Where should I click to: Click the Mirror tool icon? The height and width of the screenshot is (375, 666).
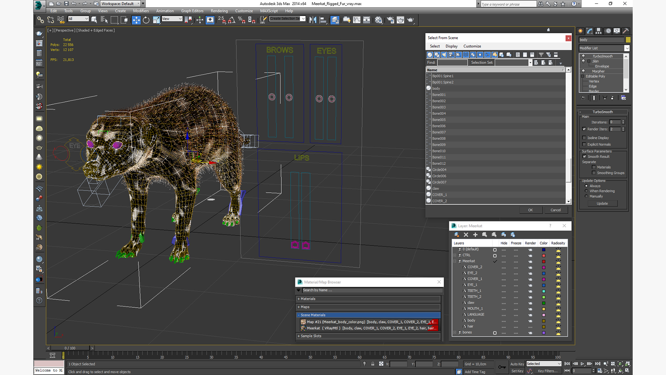[313, 20]
